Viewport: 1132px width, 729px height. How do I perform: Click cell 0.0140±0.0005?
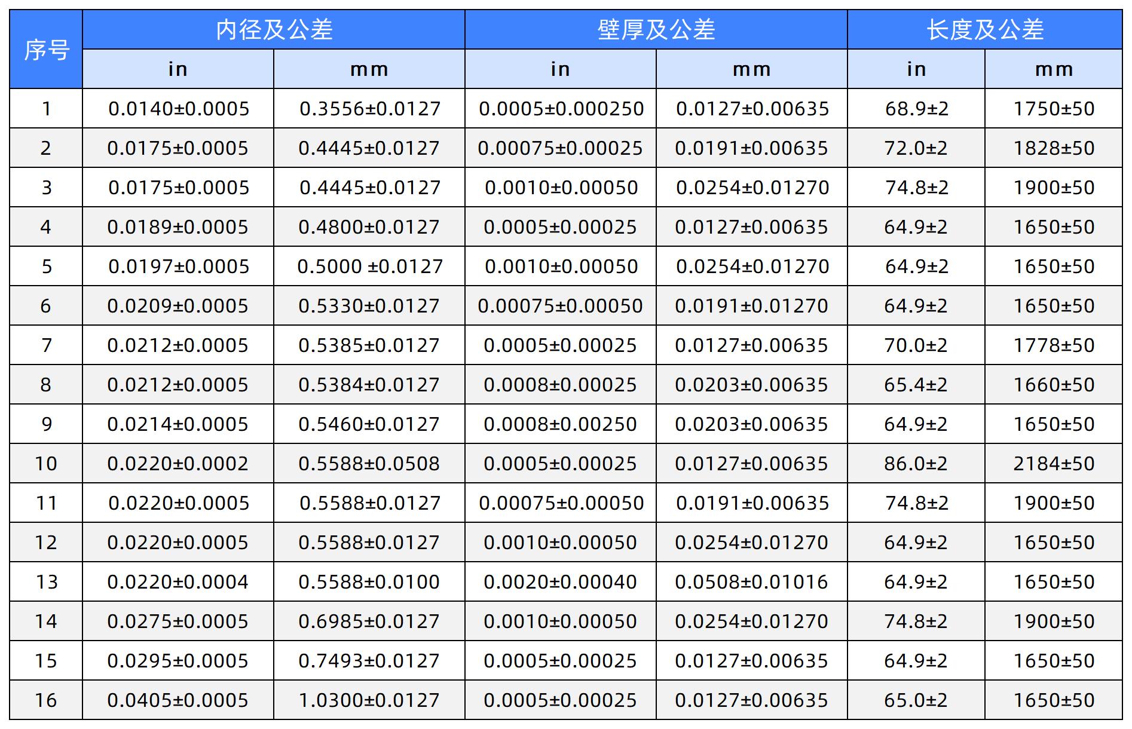coord(178,108)
